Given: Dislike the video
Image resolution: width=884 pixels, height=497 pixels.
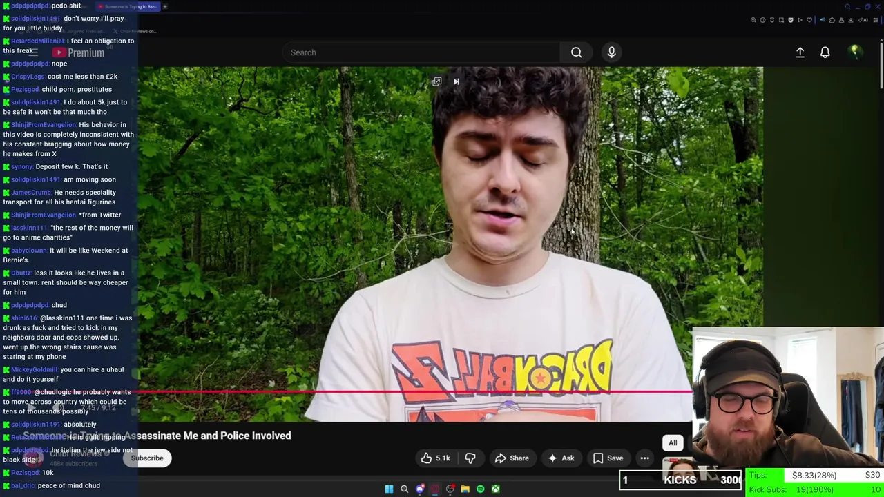Looking at the screenshot, I should click(470, 458).
